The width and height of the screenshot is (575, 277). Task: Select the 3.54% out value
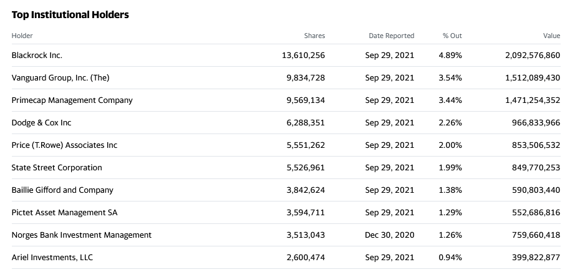(x=450, y=78)
